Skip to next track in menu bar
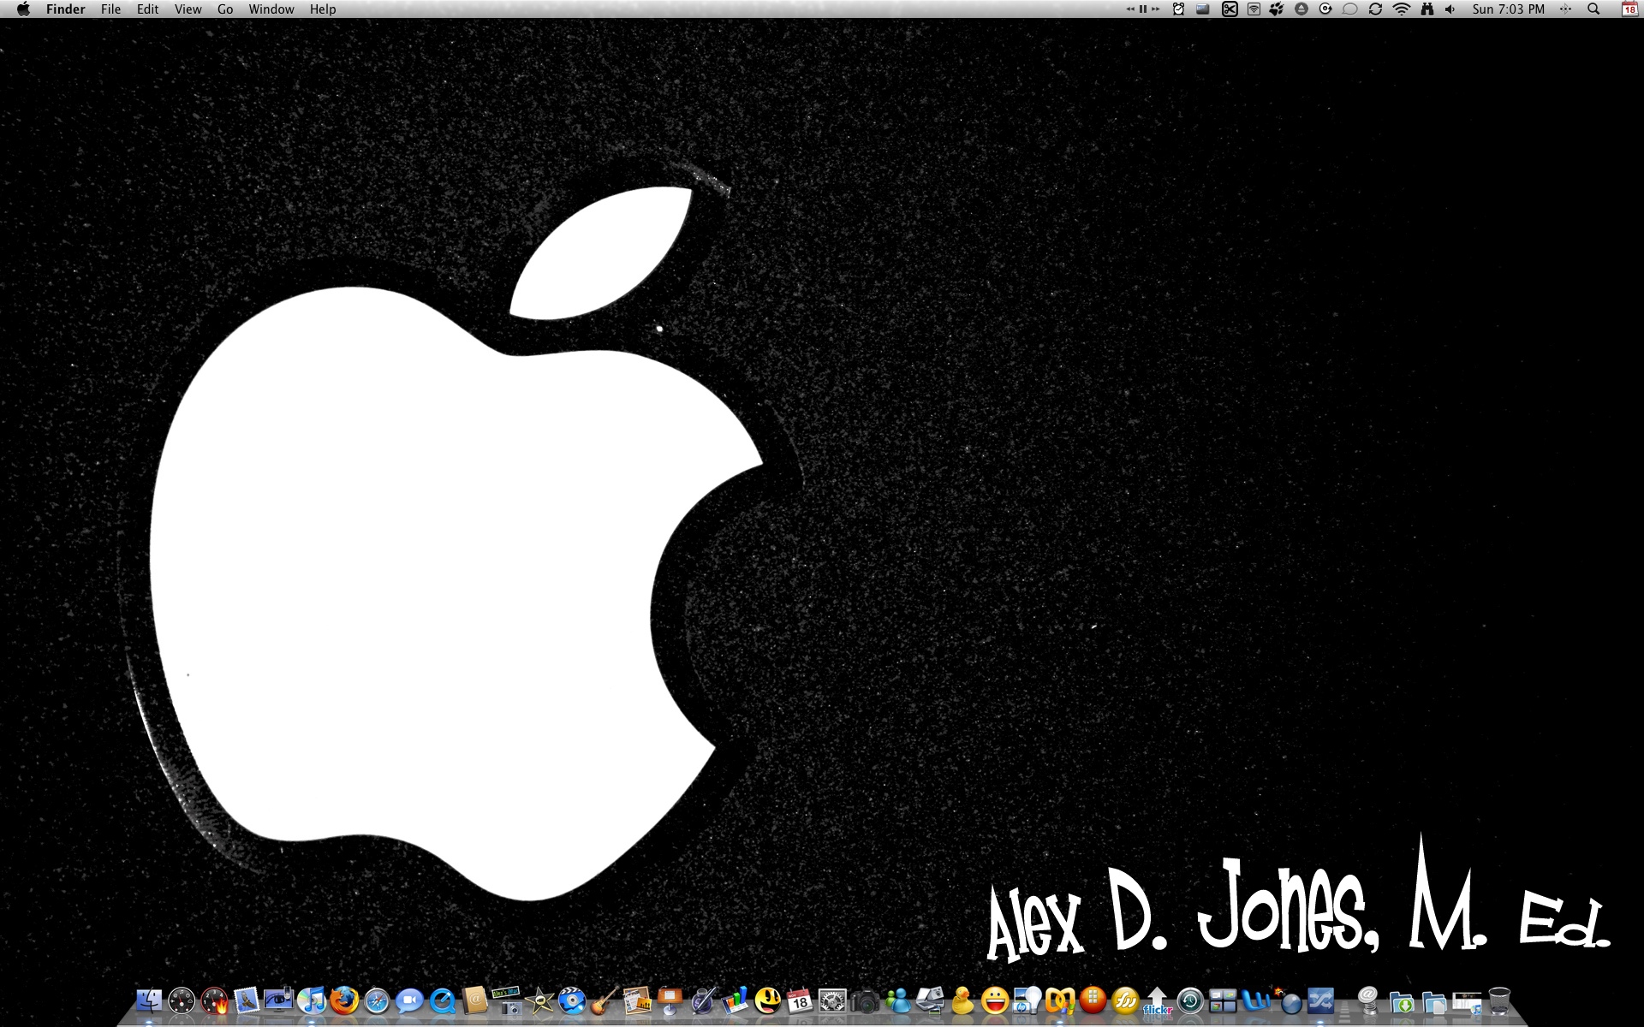The height and width of the screenshot is (1027, 1644). 1156,9
